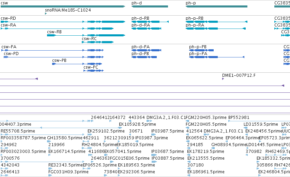The image size is (290, 177).
Task: Open the csw-RB transcript
Action: [x=86, y=35]
